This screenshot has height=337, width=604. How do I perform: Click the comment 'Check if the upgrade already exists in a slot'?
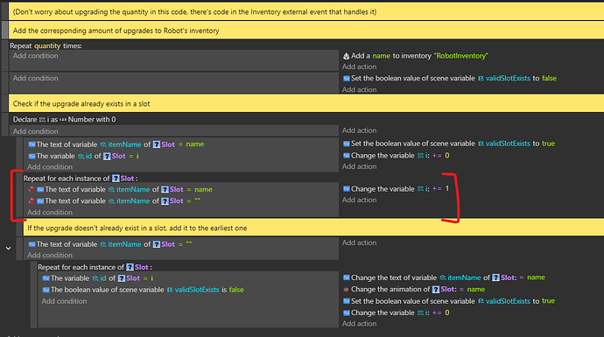click(x=306, y=103)
